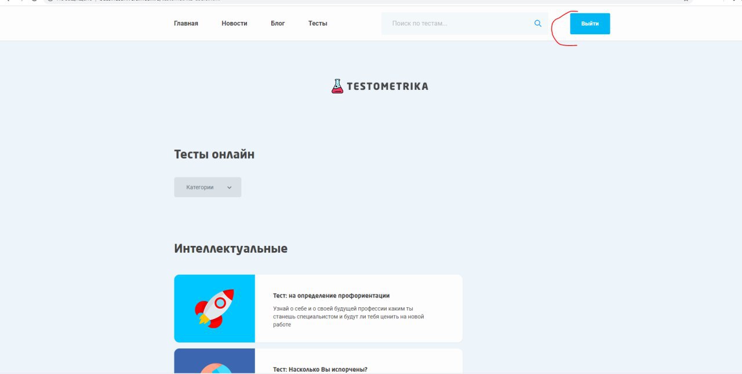Open Тест: Насколько Вы испорчены?
The width and height of the screenshot is (742, 374).
320,369
